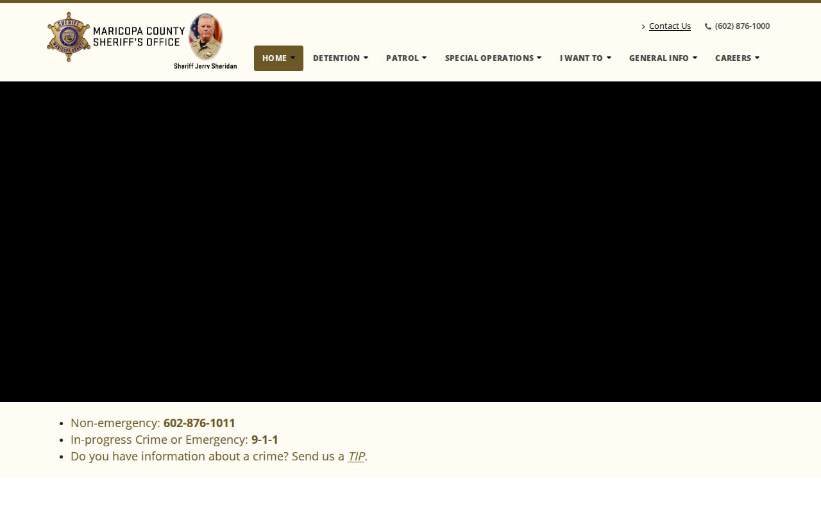
Task: Open the I WANT TO menu
Action: click(585, 58)
